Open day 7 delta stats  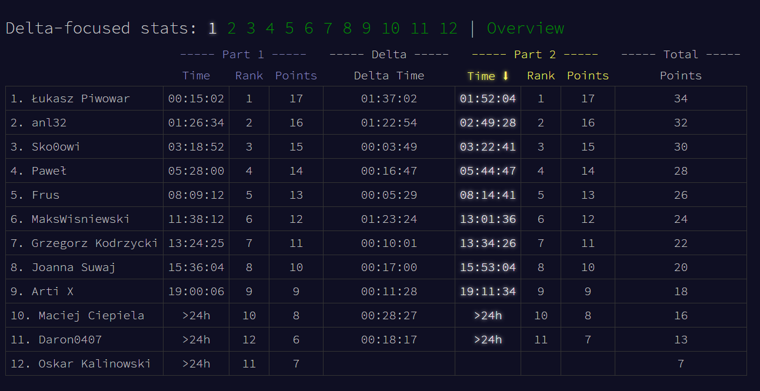pyautogui.click(x=328, y=28)
